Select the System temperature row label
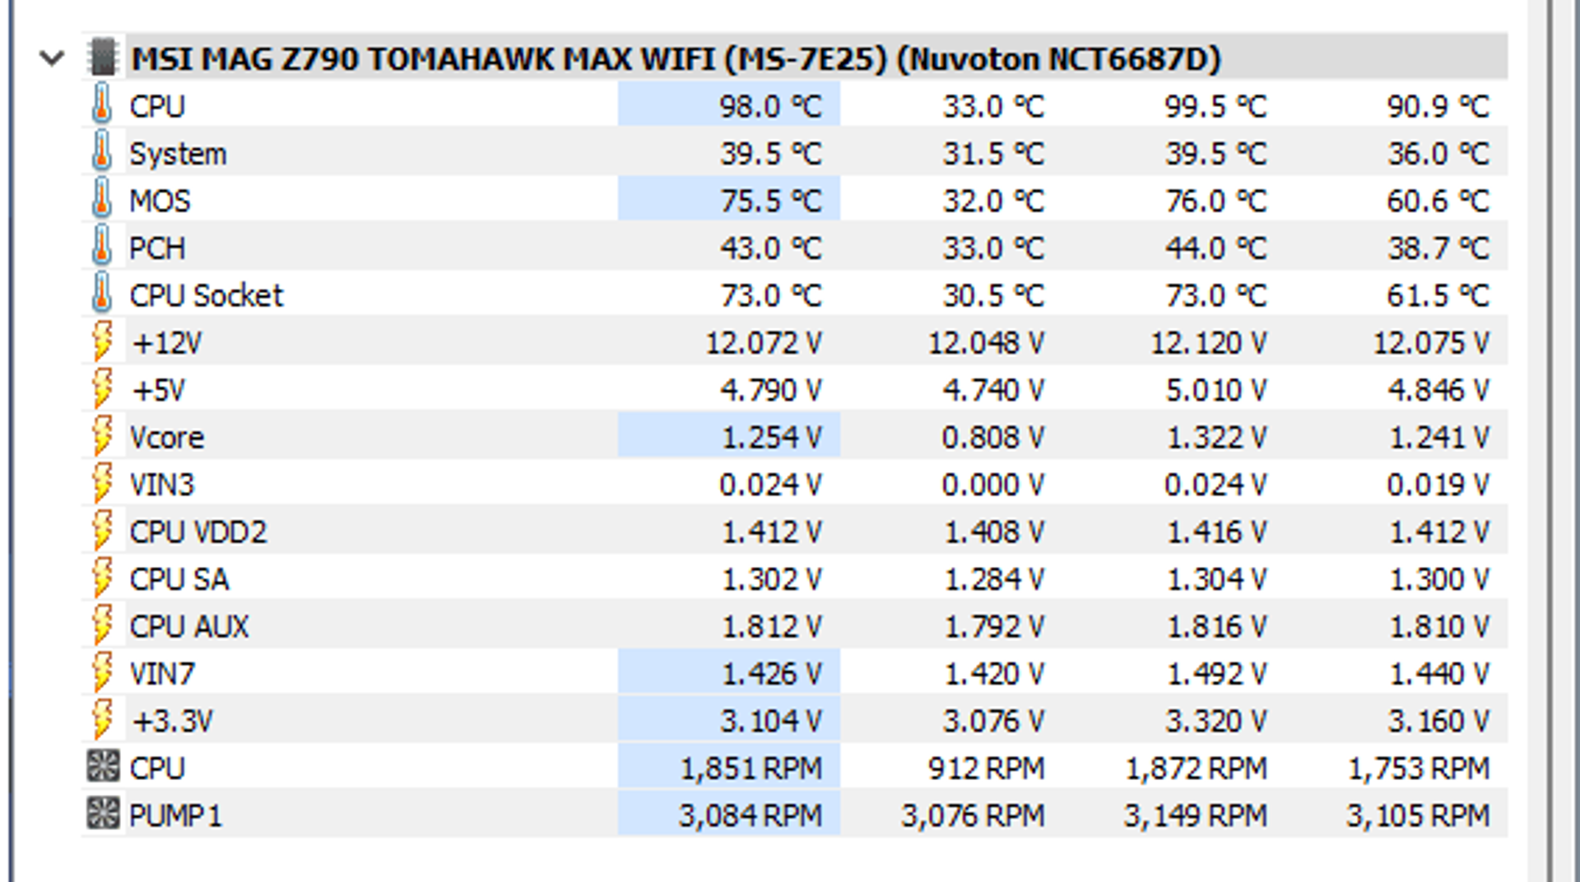The width and height of the screenshot is (1580, 882). [x=178, y=154]
